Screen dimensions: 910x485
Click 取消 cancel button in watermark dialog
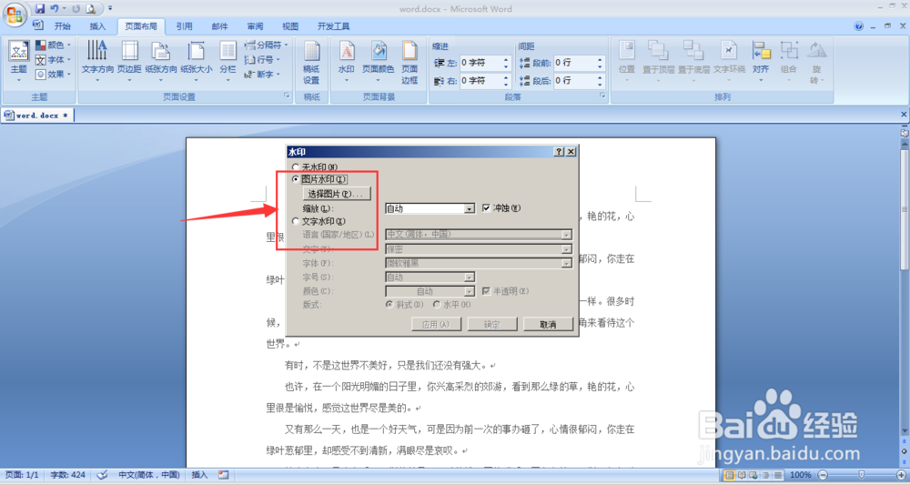pos(548,324)
